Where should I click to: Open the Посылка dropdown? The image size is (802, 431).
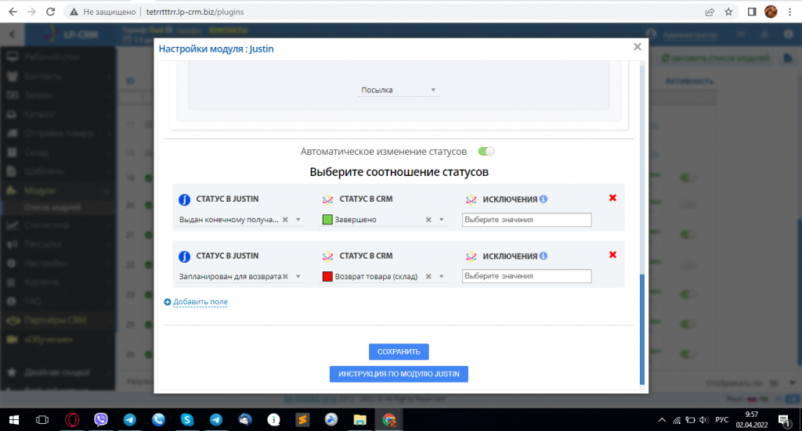point(397,90)
